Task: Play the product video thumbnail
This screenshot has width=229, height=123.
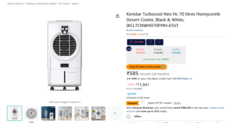Action: (32, 113)
